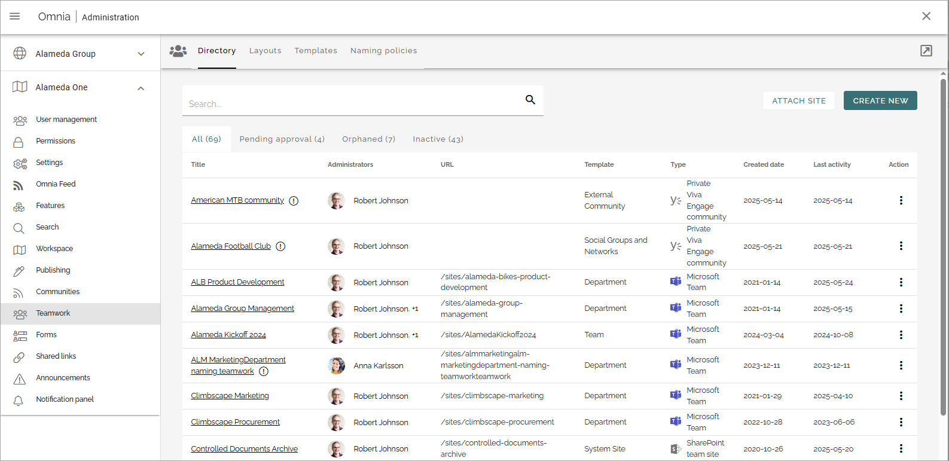Collapse the Alameda One section
The width and height of the screenshot is (949, 461).
141,88
